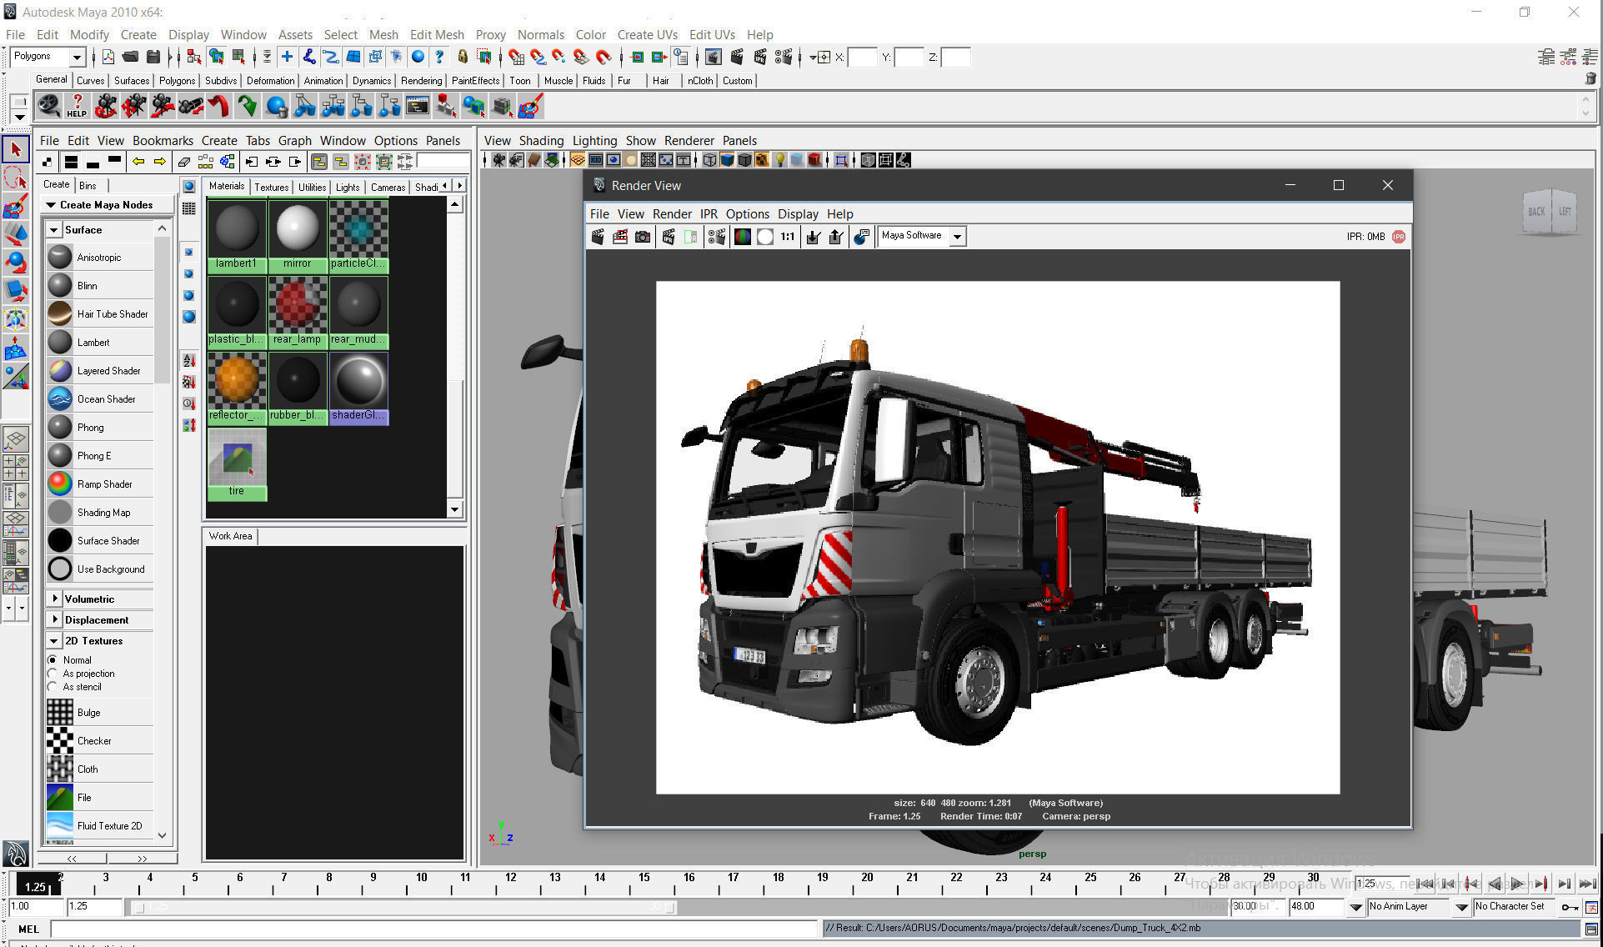Screen dimensions: 1603x947
Task: Expand the Volumetric section
Action: point(54,599)
